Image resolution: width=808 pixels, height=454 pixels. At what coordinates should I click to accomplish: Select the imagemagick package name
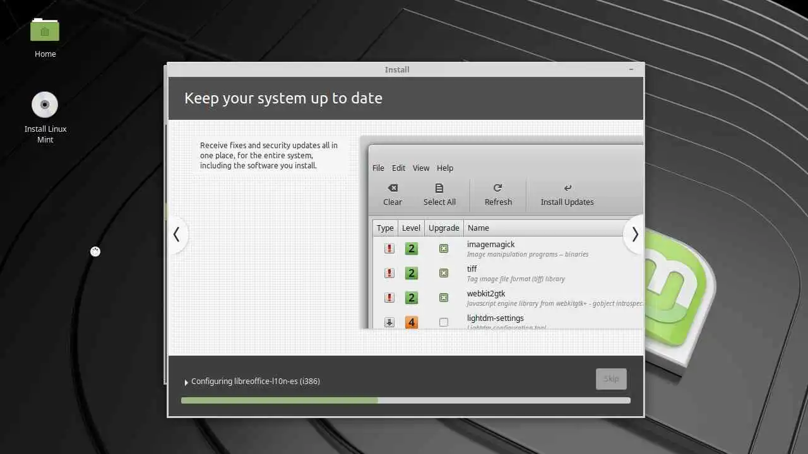pos(491,244)
